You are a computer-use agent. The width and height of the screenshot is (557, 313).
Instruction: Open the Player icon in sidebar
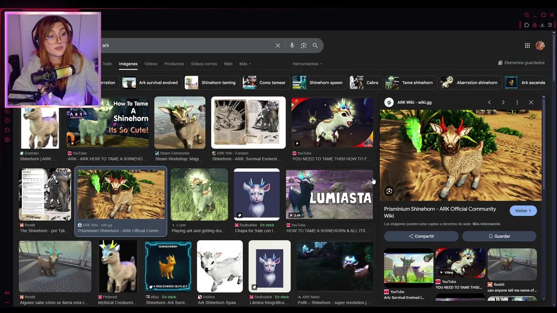pyautogui.click(x=7, y=111)
